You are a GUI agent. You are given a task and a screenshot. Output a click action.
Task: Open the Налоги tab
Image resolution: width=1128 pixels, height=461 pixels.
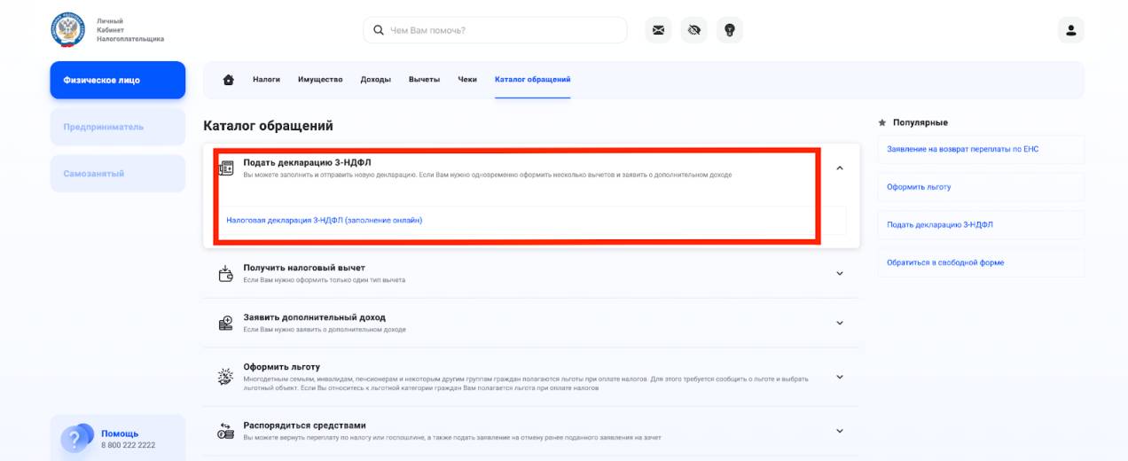(x=266, y=80)
